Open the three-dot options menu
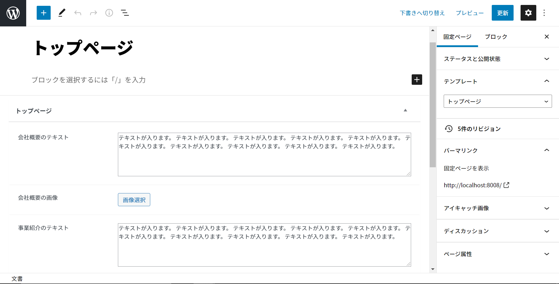The height and width of the screenshot is (284, 559). point(544,13)
